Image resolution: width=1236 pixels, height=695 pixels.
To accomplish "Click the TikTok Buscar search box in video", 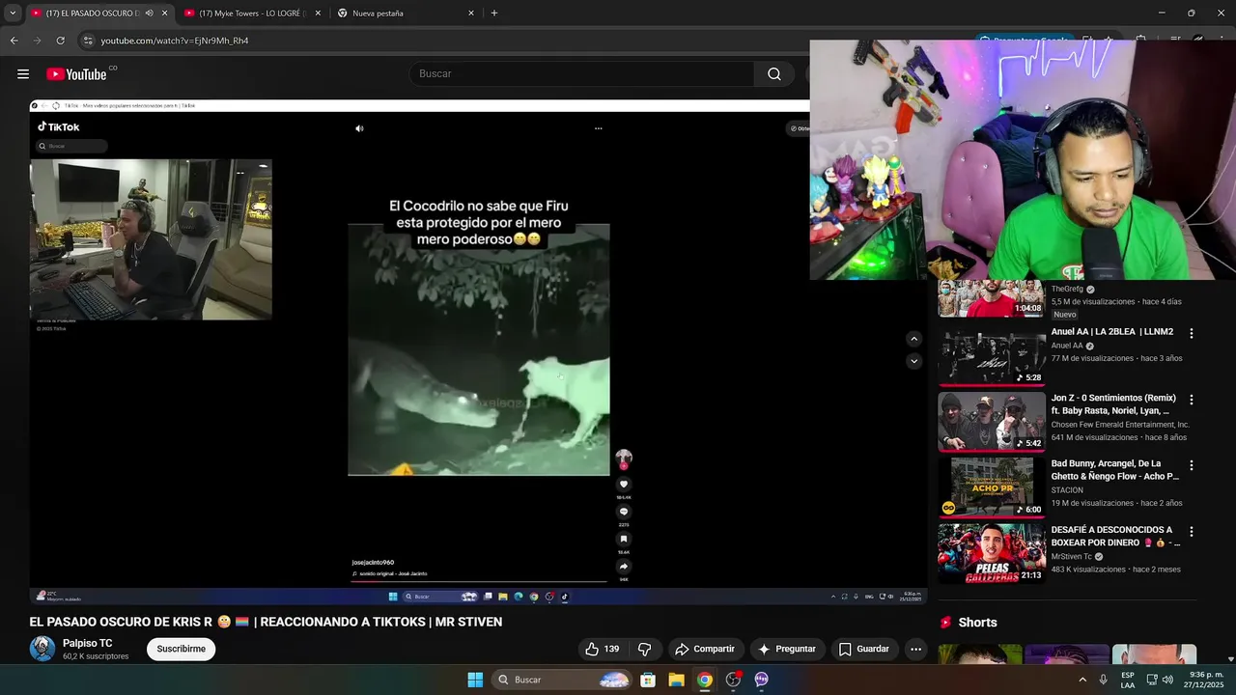I will tap(72, 146).
